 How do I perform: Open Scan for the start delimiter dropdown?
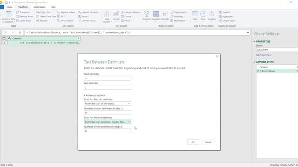(108, 103)
